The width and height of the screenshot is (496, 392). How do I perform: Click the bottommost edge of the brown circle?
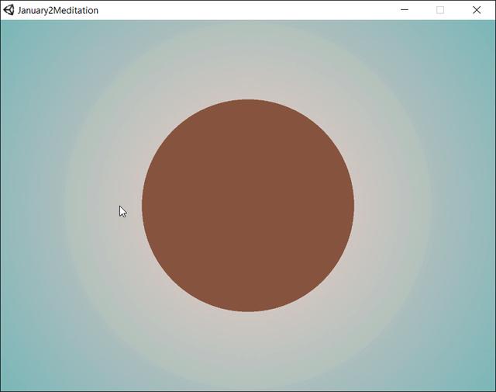point(248,310)
